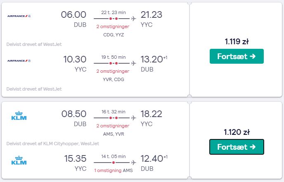284x182 pixels.
Task: Continue with the 1.119 zł Air France fare
Action: point(237,56)
